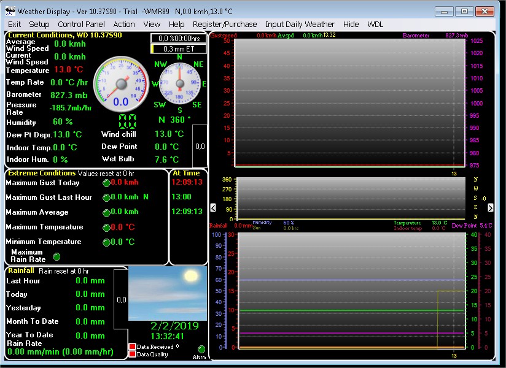Screen dimensions: 506x368
Task: Click the Gustspeed graph label
Action: (x=224, y=36)
